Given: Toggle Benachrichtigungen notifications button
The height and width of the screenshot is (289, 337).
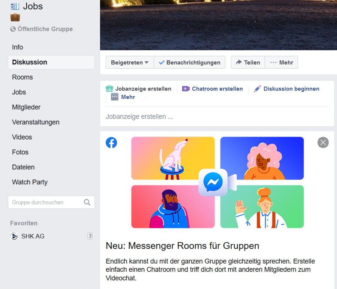Looking at the screenshot, I should 190,63.
